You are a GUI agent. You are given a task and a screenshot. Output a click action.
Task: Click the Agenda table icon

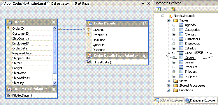(181, 25)
